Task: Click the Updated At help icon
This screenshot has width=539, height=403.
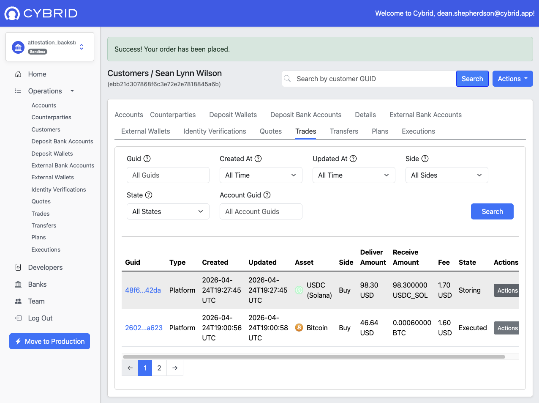Action: (x=353, y=159)
